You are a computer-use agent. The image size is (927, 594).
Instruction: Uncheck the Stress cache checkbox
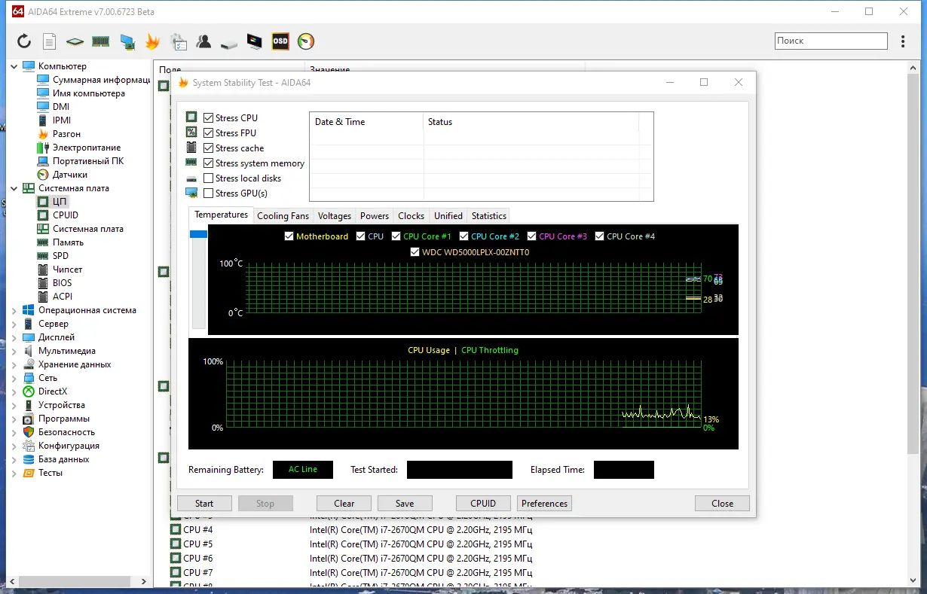click(x=209, y=148)
